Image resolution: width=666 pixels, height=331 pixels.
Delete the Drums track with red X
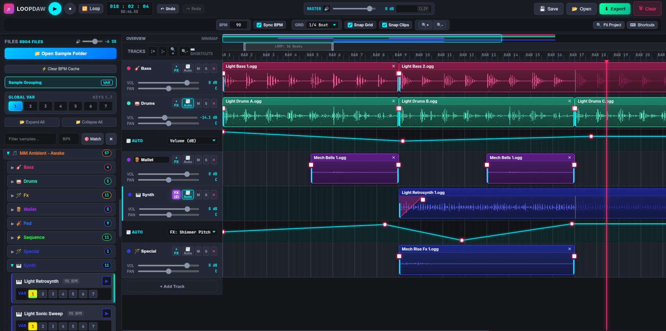pyautogui.click(x=214, y=104)
